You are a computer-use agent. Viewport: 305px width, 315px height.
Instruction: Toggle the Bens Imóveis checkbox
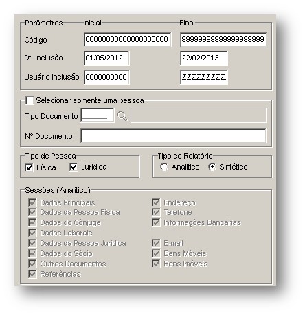pos(156,264)
